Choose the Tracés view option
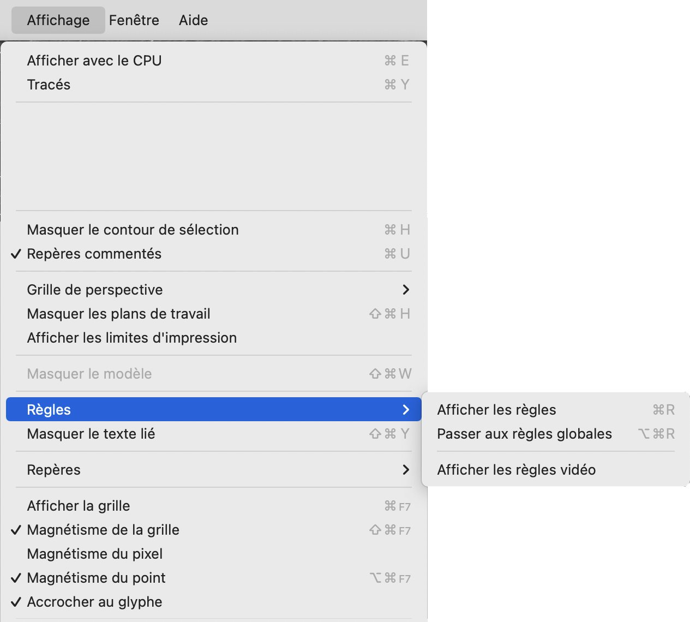The image size is (690, 622). 49,85
